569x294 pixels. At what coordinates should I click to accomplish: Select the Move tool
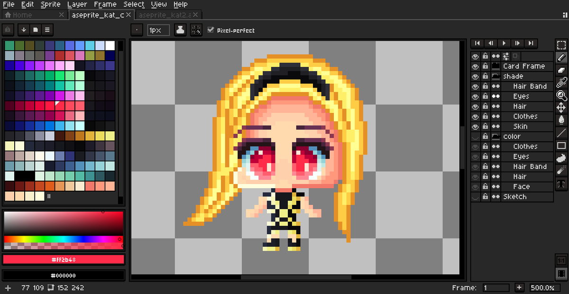tap(561, 108)
